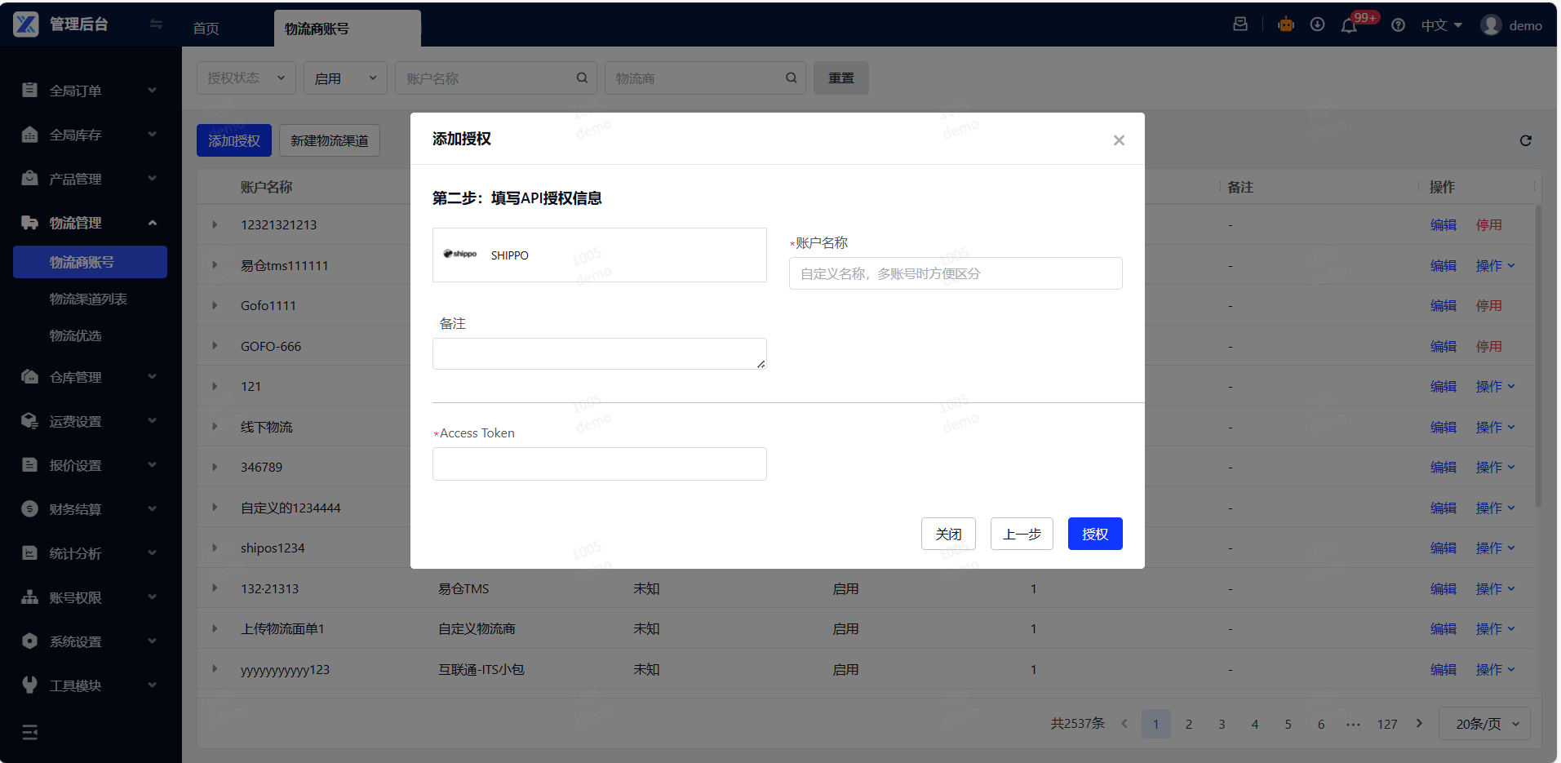Click the demo user avatar
The width and height of the screenshot is (1561, 763).
[x=1491, y=25]
